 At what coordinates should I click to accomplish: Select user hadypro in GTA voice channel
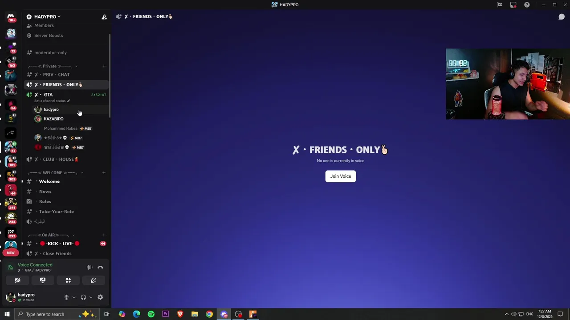pyautogui.click(x=71, y=109)
